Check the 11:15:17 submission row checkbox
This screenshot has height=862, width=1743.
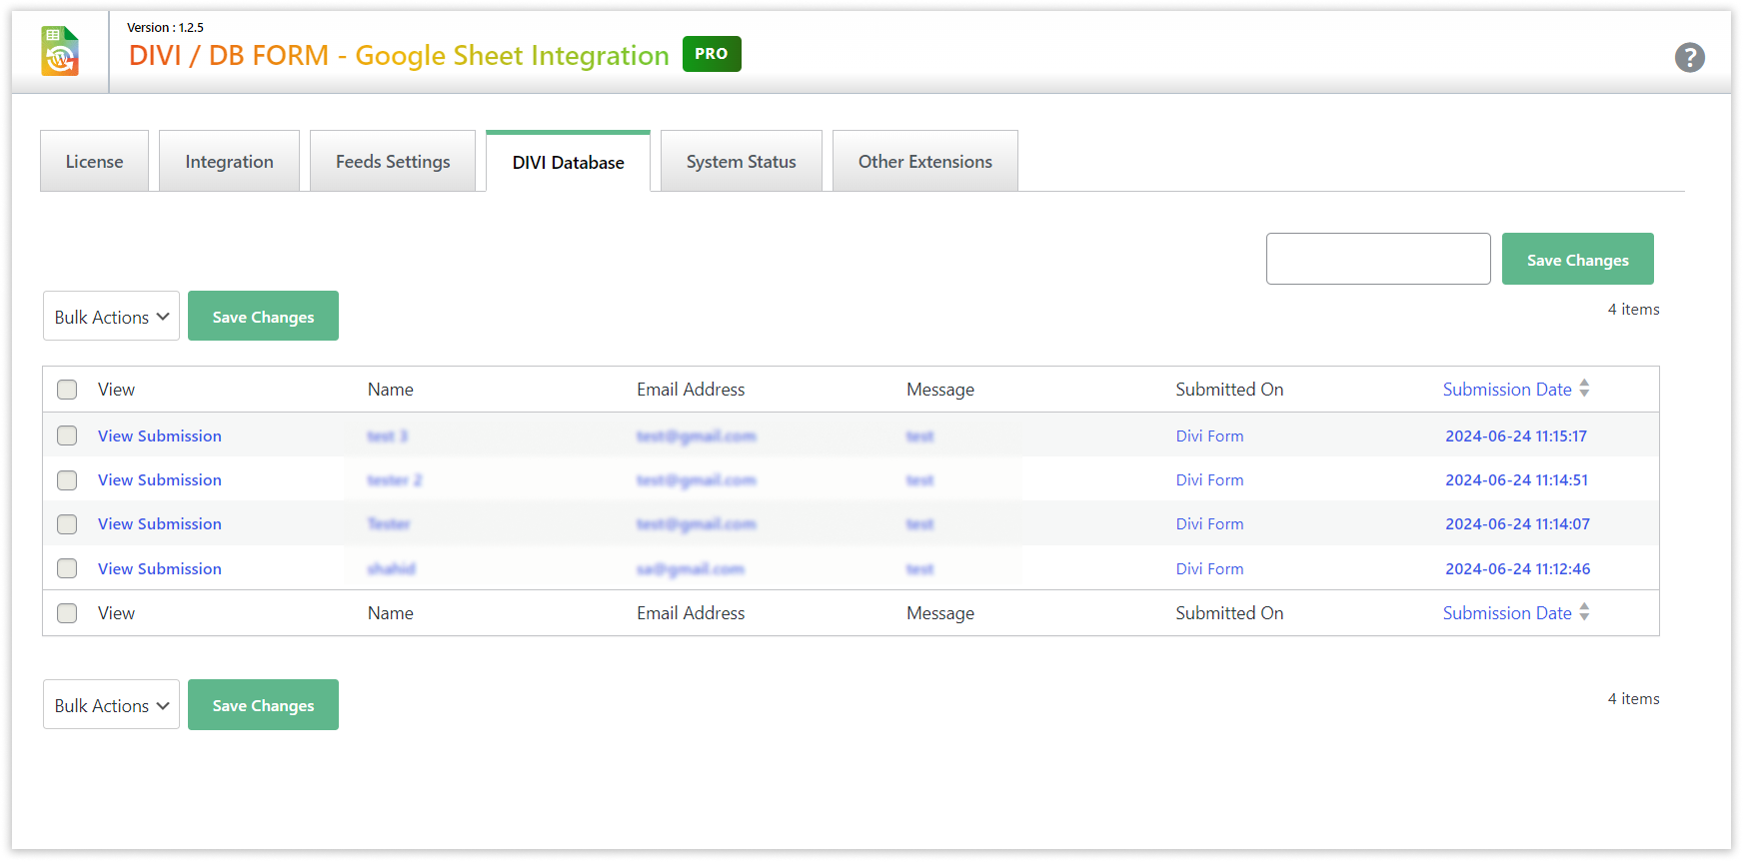tap(67, 435)
